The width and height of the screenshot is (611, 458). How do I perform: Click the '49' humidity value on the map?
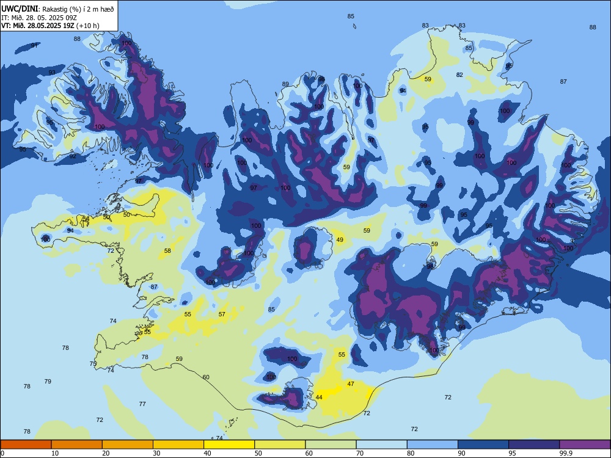coord(340,239)
